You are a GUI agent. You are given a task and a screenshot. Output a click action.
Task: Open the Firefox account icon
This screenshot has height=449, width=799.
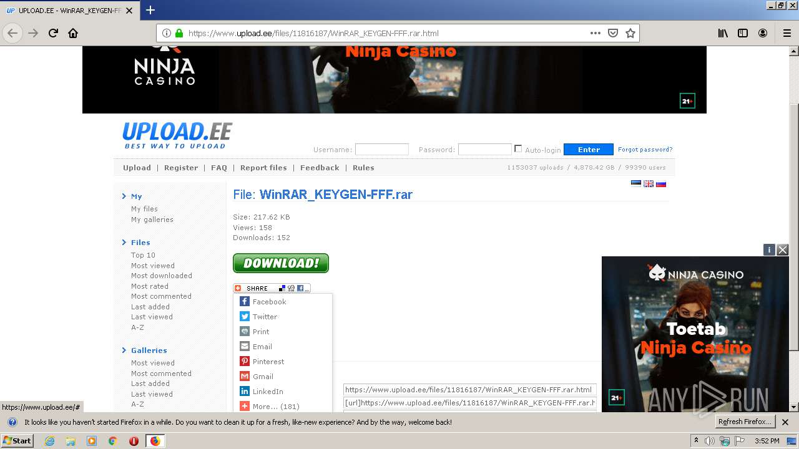click(763, 33)
